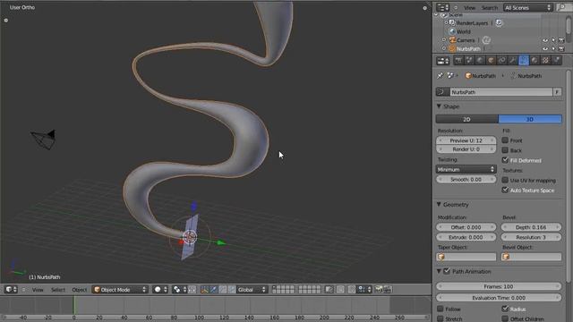
Task: Open the pivot point dropdown
Action: point(179,290)
